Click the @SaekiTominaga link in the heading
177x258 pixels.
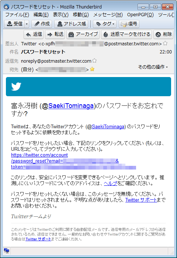(x=71, y=106)
